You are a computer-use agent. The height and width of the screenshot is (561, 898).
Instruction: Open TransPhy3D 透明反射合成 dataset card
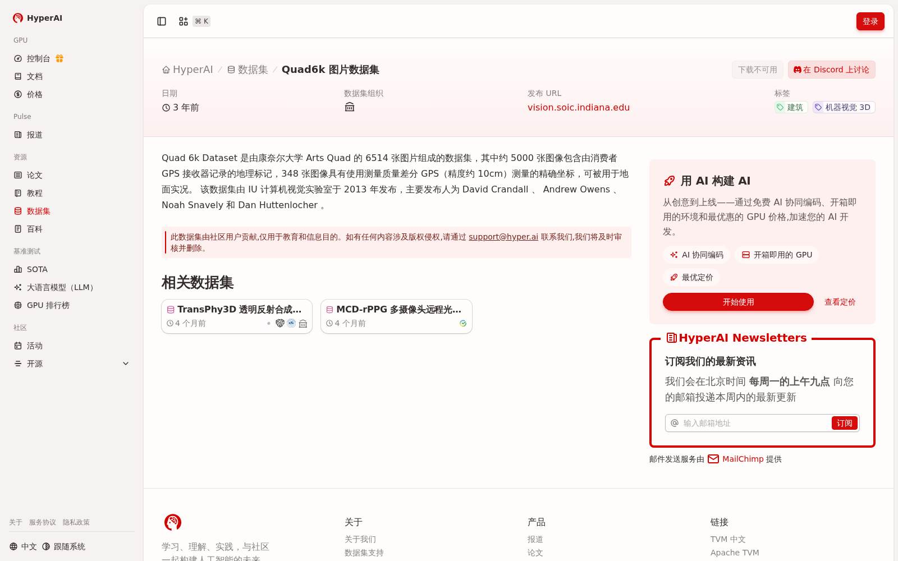(237, 316)
